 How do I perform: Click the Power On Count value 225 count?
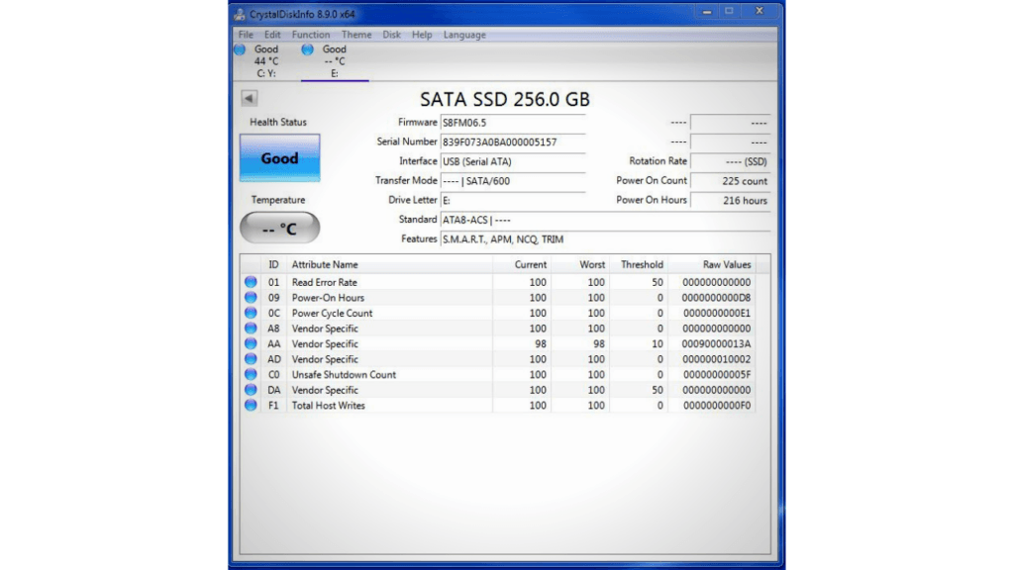coord(730,181)
